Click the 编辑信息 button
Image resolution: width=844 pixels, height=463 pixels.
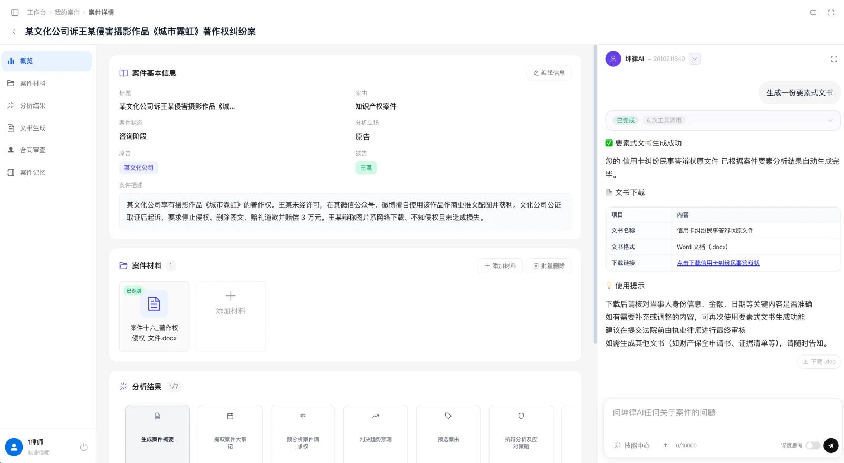(549, 73)
